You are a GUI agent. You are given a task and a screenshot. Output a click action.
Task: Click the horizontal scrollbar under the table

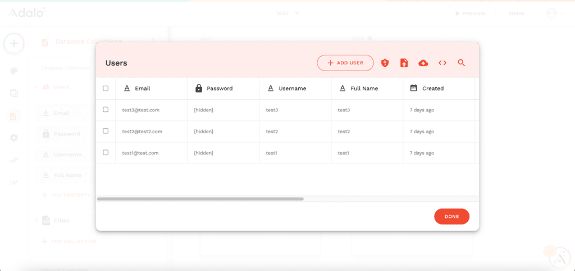pos(200,199)
